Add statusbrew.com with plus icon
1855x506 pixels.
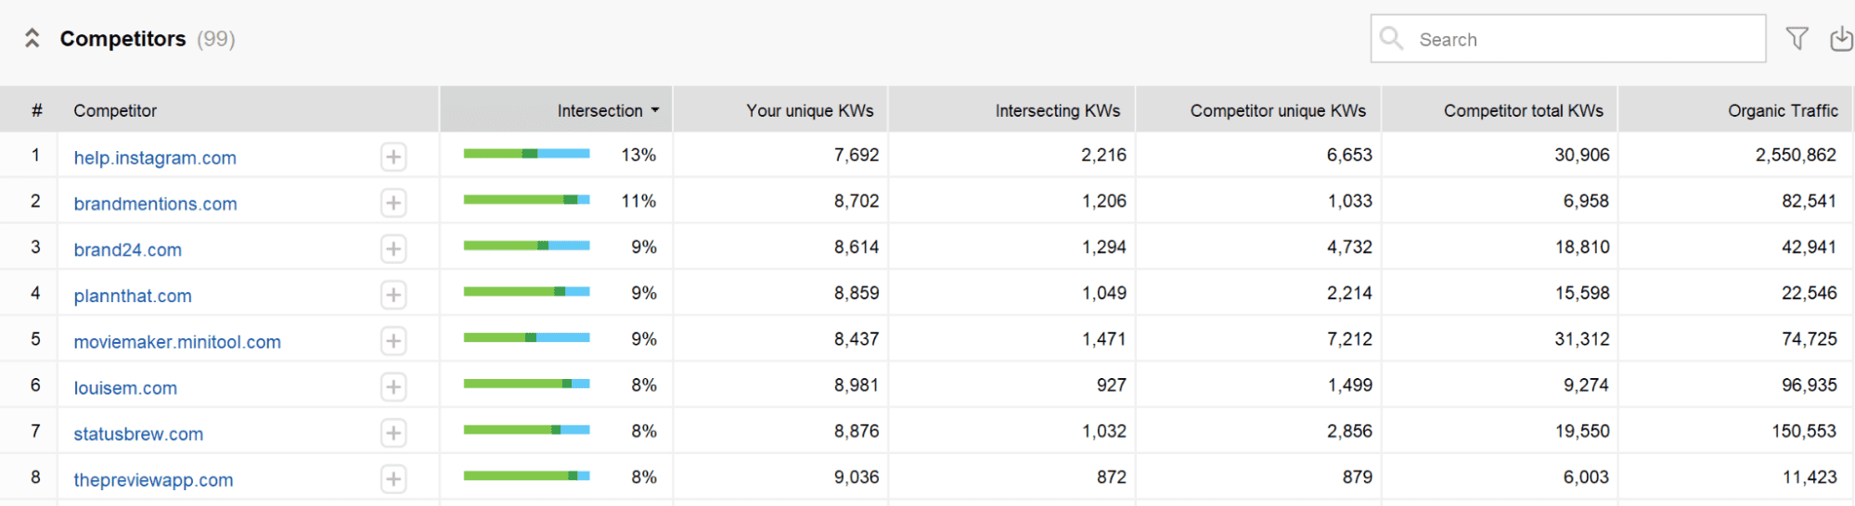coord(393,433)
